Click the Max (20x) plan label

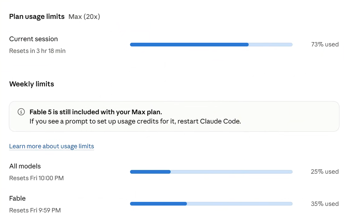click(84, 17)
